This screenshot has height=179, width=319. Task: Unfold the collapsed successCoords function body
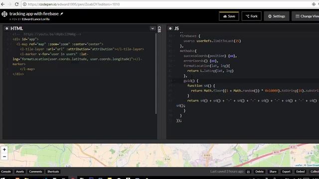[x=231, y=56]
